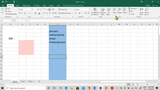Open the Fill options
160x90 pixels.
pos(131,11)
